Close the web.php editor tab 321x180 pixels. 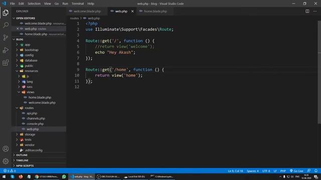132,11
